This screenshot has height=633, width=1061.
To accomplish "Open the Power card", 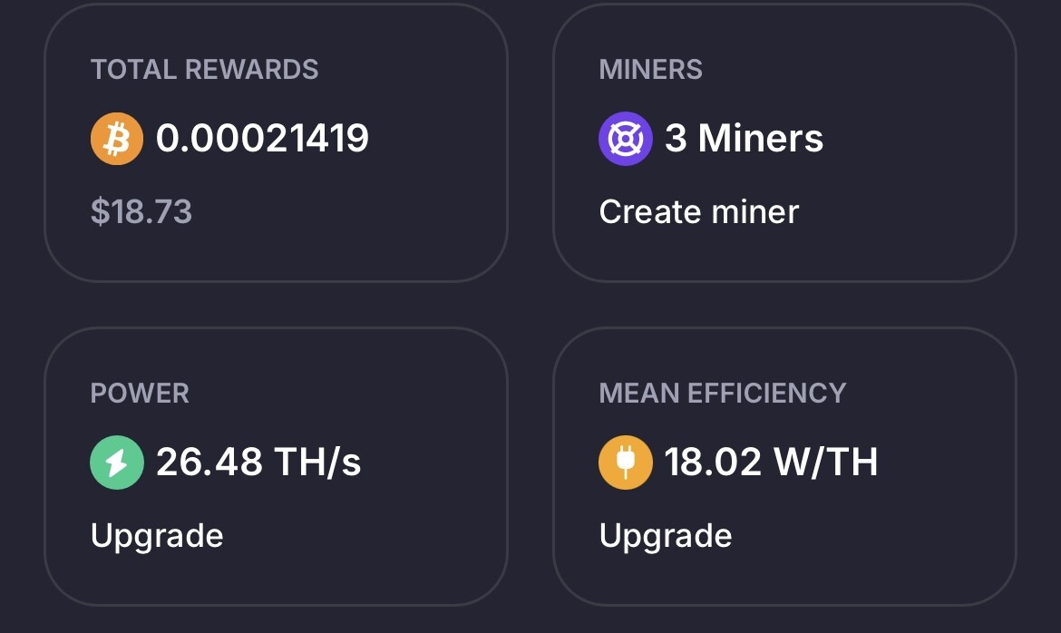I will 276,466.
